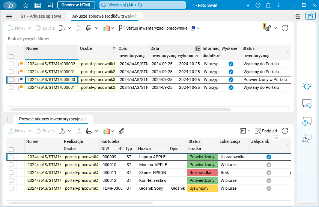
Task: Expand the grid settings dropdown in upper toolbar
Action: (275, 28)
